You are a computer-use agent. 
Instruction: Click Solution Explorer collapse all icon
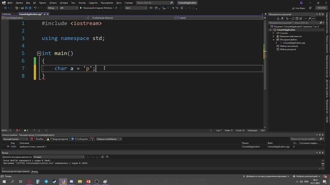tap(297, 18)
